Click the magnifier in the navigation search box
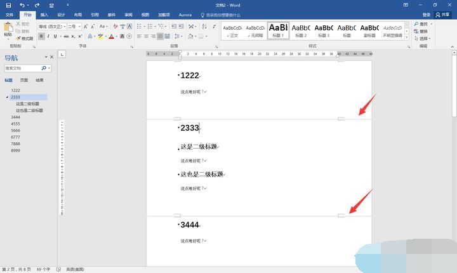 point(44,67)
